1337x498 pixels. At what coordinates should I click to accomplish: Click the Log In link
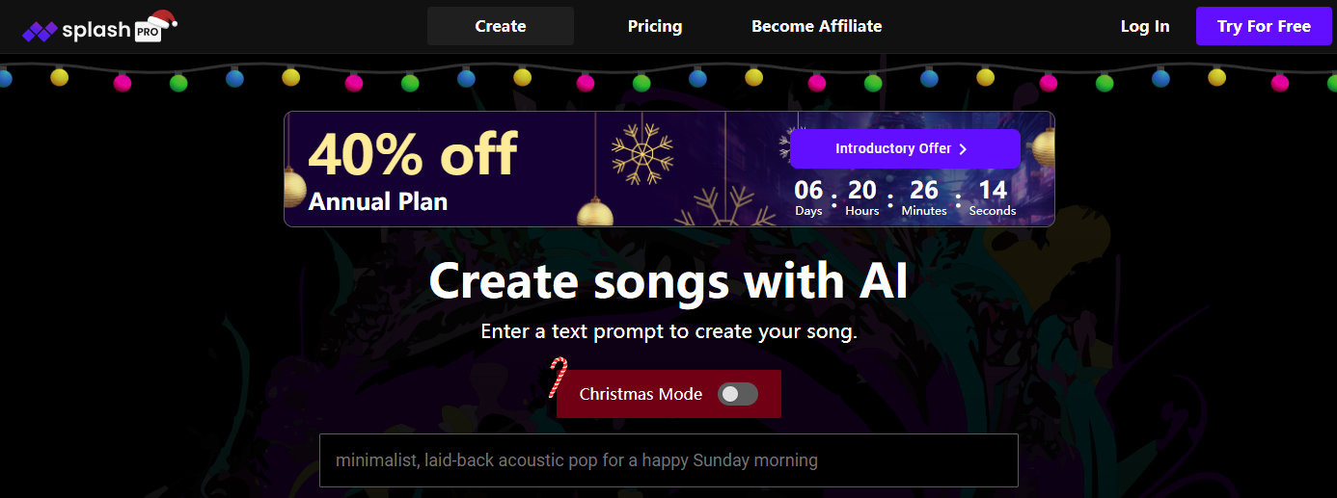coord(1145,26)
